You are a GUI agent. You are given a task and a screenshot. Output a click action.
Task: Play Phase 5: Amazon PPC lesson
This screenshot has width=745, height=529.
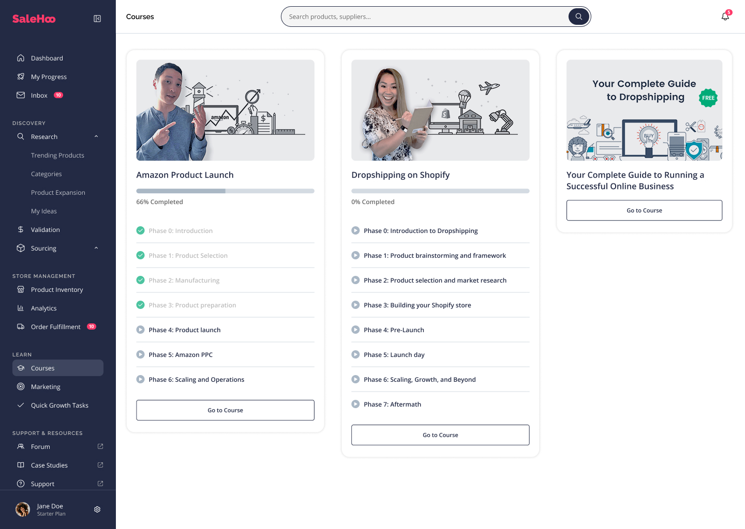(140, 354)
